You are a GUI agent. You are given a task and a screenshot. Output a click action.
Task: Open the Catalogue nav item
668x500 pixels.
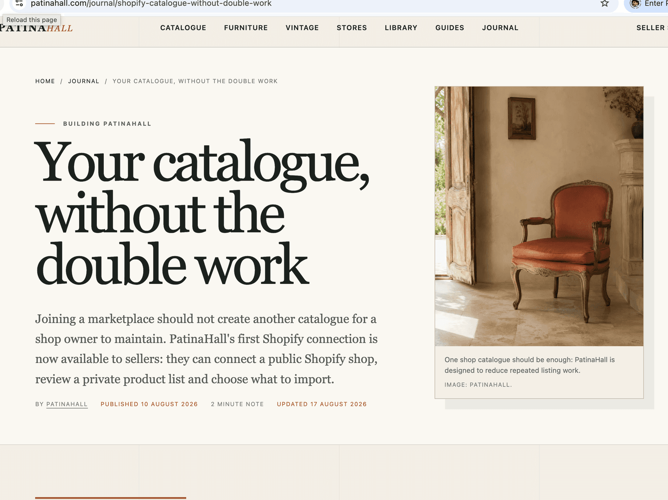183,28
